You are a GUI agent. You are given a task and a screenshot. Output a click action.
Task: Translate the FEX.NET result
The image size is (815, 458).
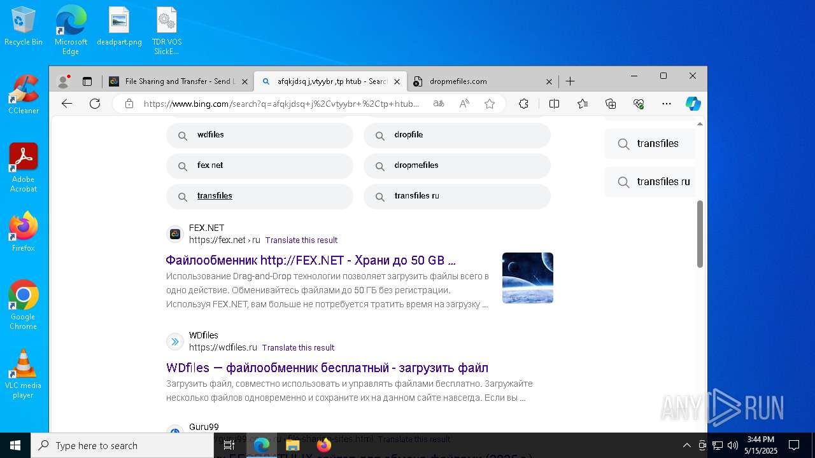coord(301,240)
